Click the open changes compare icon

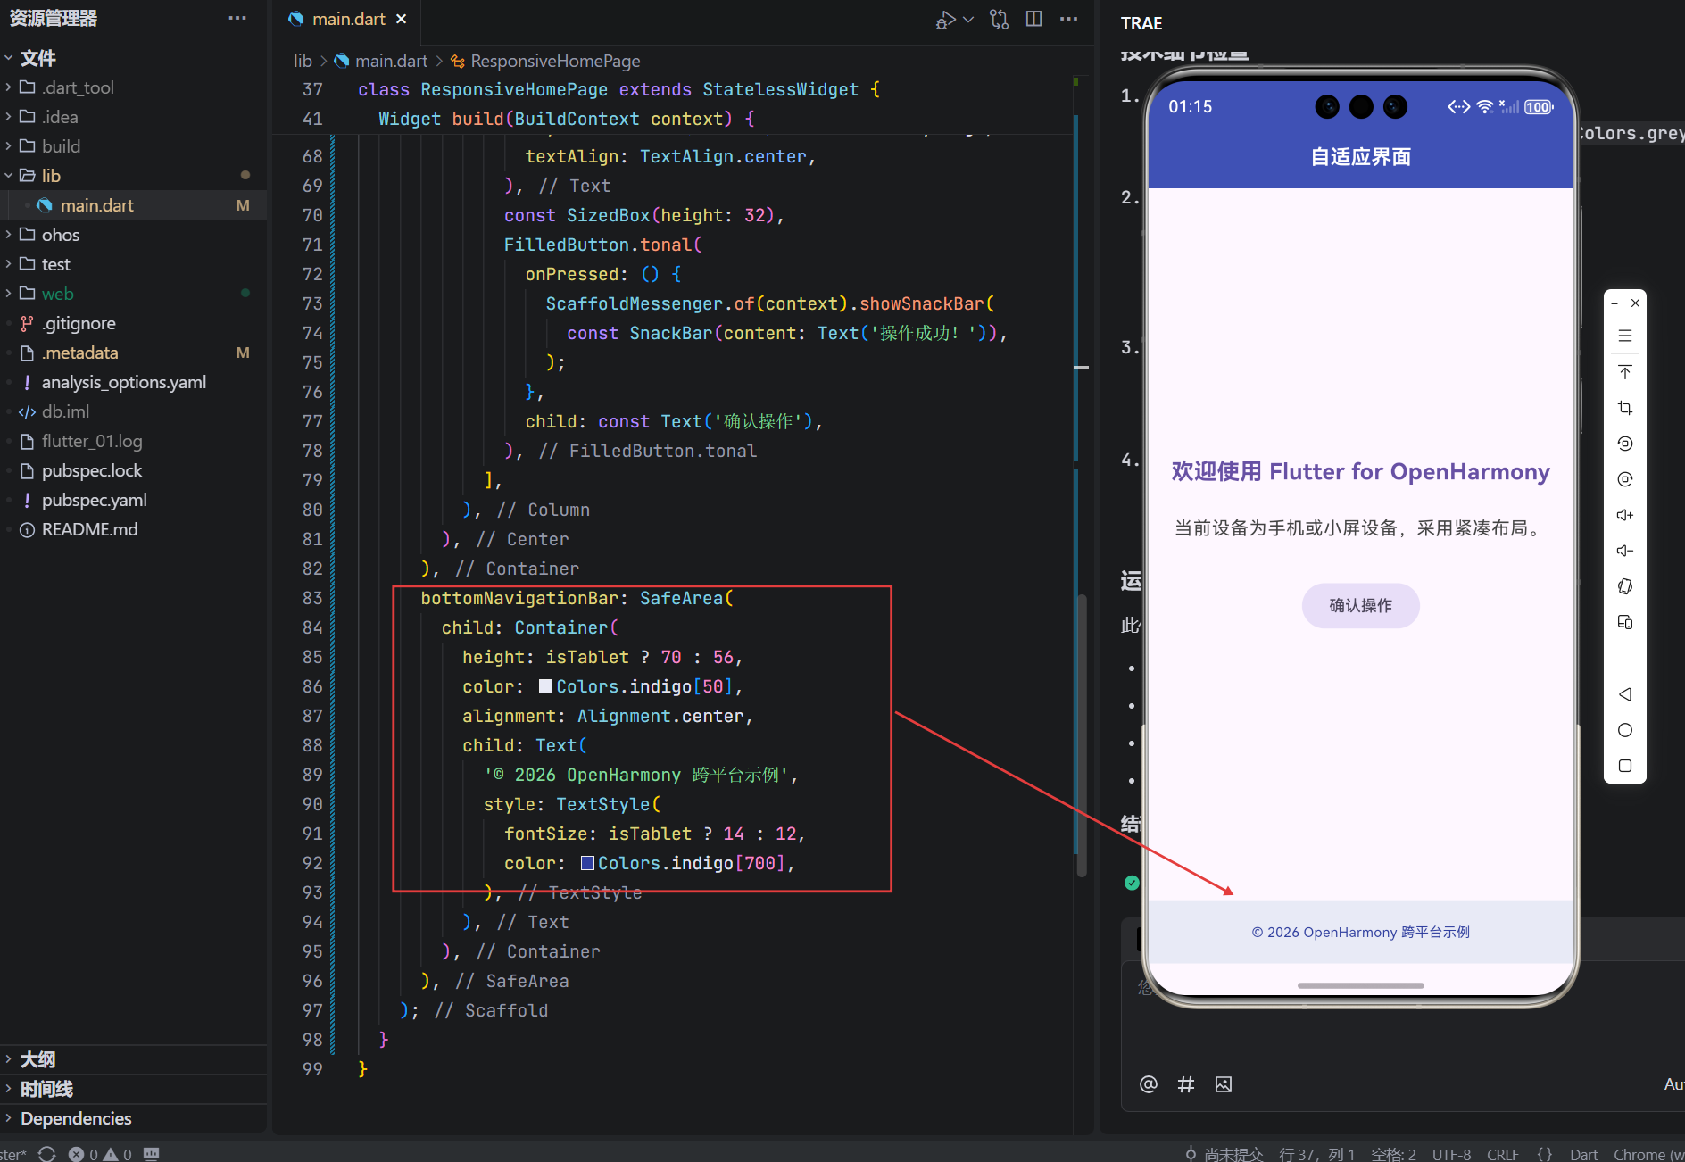pyautogui.click(x=999, y=19)
